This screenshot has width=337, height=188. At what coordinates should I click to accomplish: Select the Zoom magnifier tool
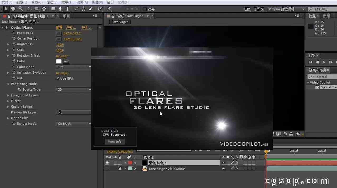click(20, 9)
